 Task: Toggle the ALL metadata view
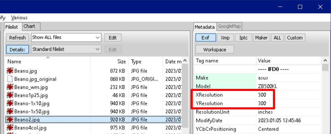277,38
